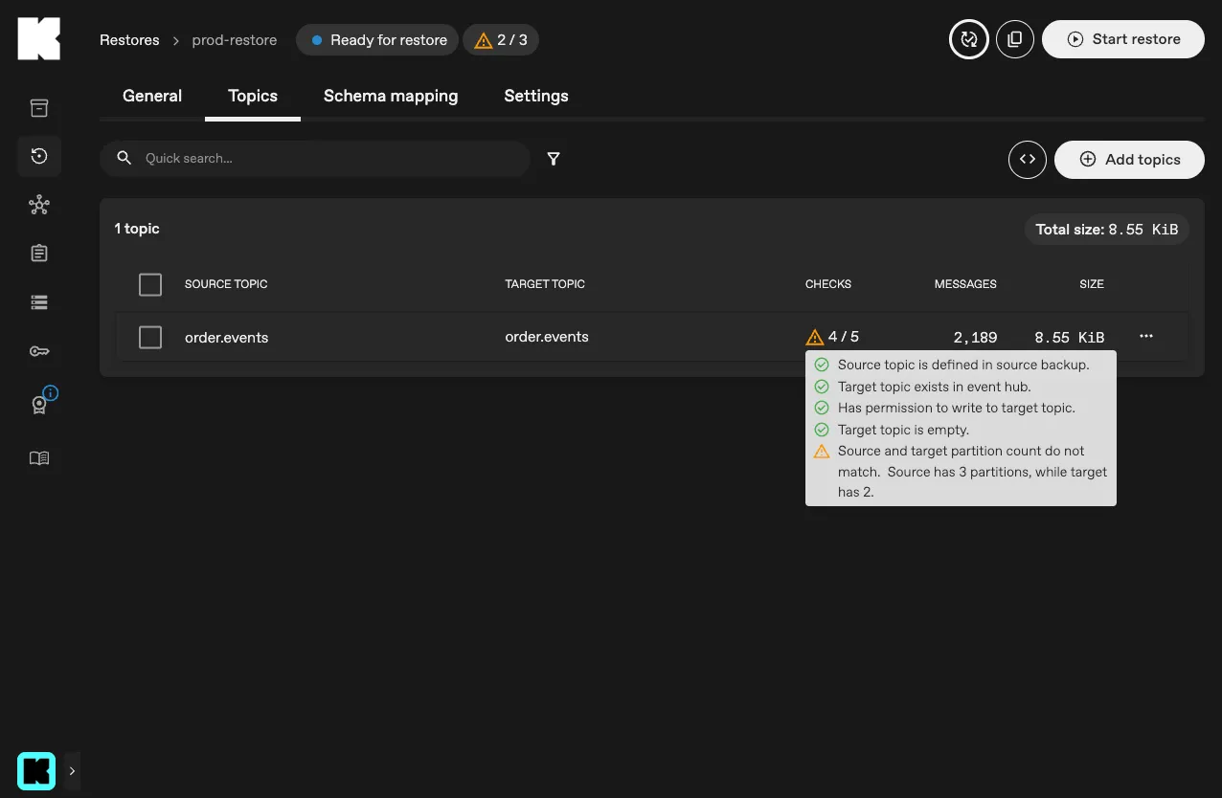Viewport: 1222px width, 798px height.
Task: Click 'Source topic is defined in source backup' check
Action: coord(963,365)
